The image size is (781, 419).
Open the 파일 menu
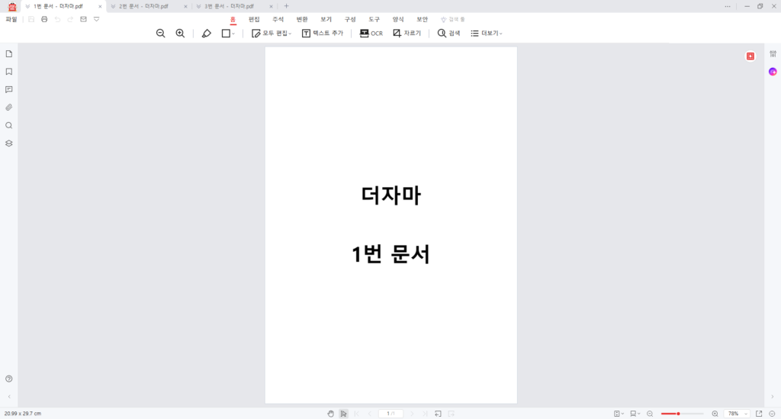point(11,19)
